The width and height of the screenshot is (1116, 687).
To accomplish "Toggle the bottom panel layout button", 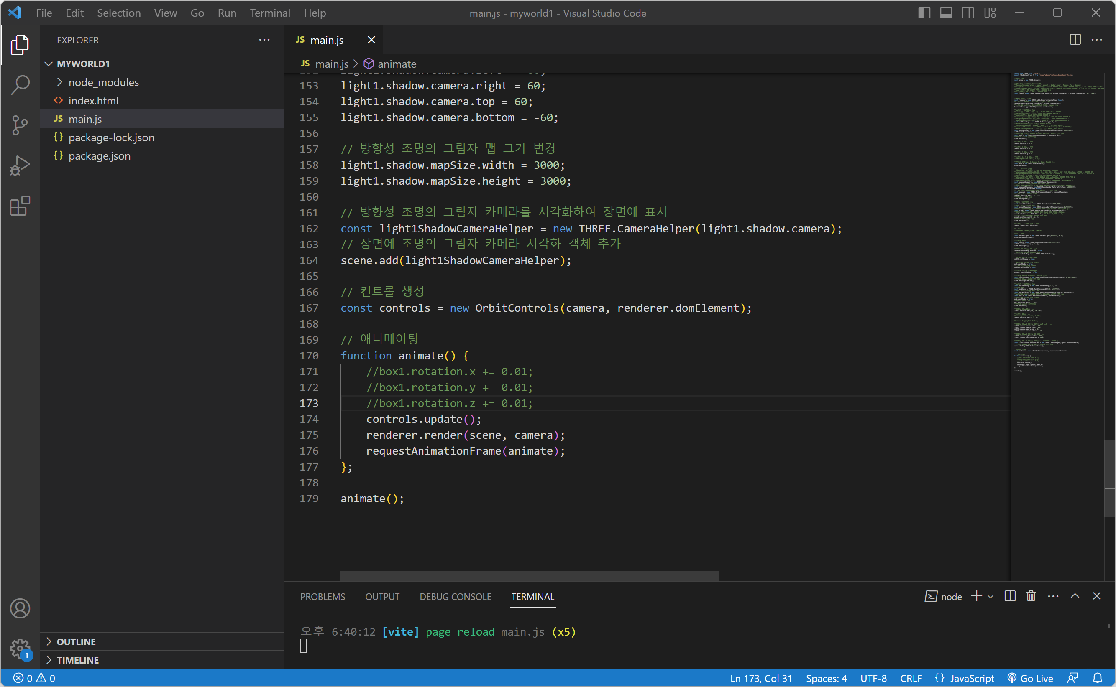I will pos(946,13).
